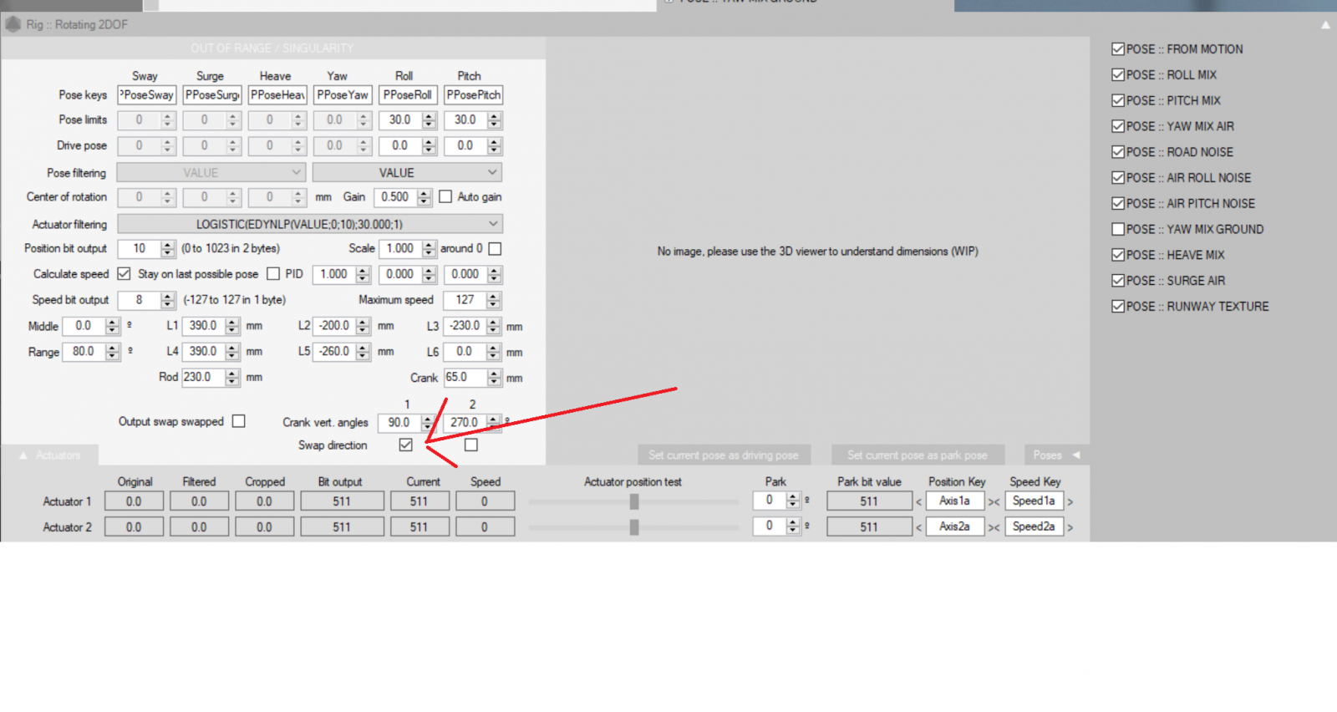
Task: Click the Scale 1.000 input field
Action: coord(401,249)
